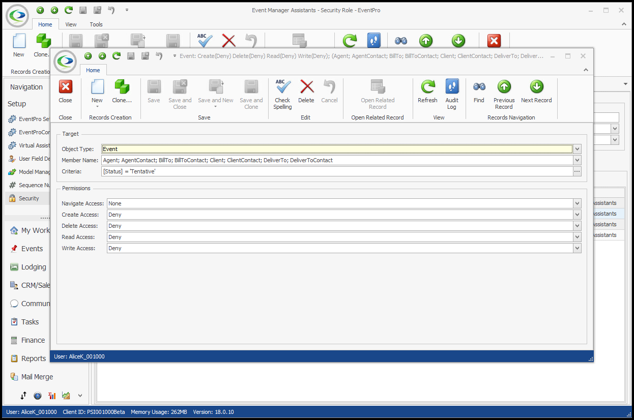Click quick-access next record down icon in dialog title
Viewport: 634px width, 420px height.
tap(102, 56)
